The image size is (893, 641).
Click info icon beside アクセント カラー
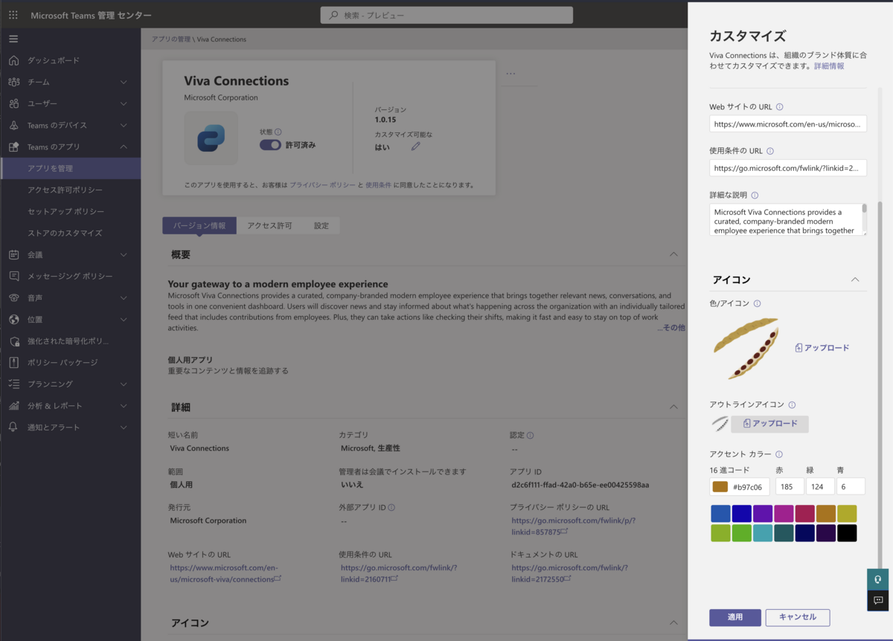pos(778,454)
